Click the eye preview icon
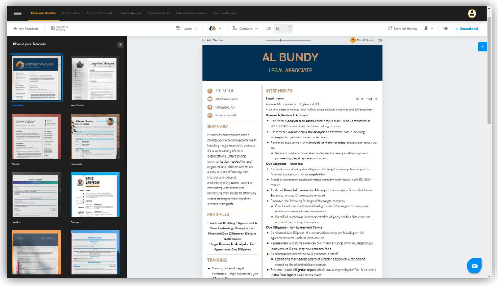 click(446, 29)
